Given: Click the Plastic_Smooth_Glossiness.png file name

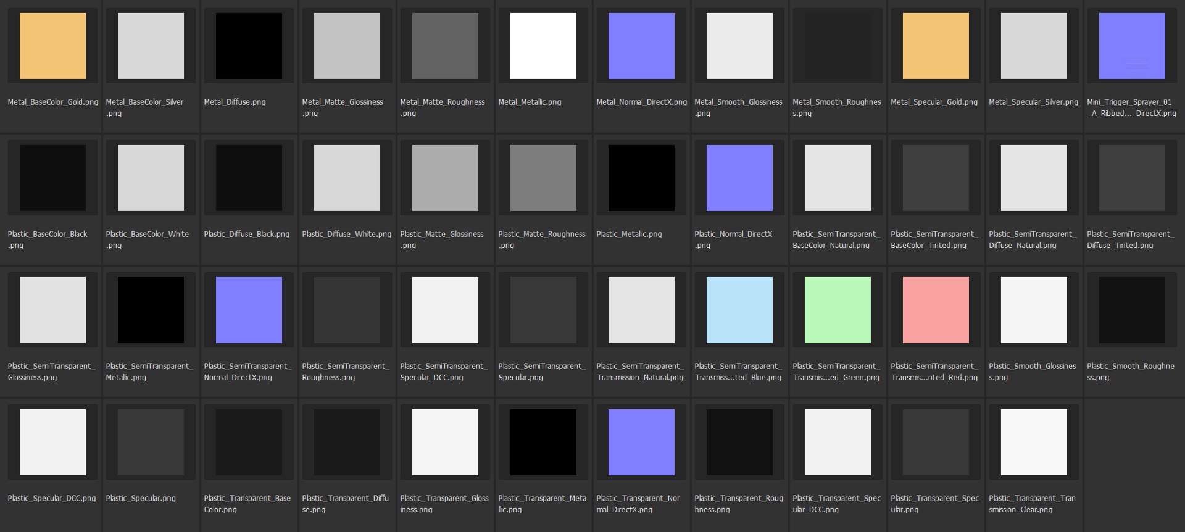Looking at the screenshot, I should click(1033, 372).
